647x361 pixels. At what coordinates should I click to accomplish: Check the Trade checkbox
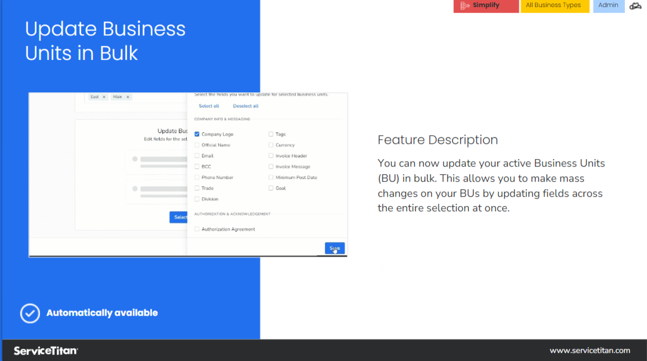[197, 187]
